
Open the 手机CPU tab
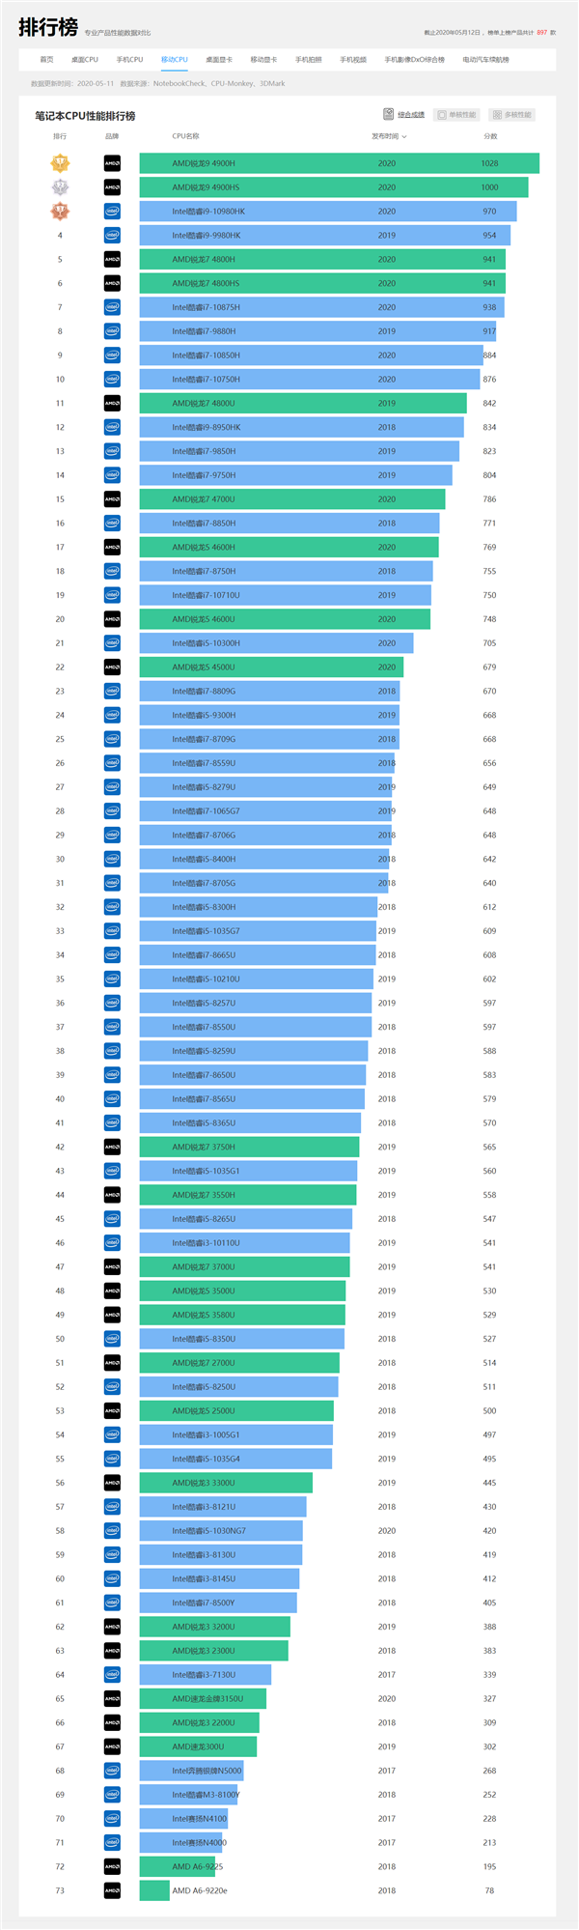click(x=129, y=60)
